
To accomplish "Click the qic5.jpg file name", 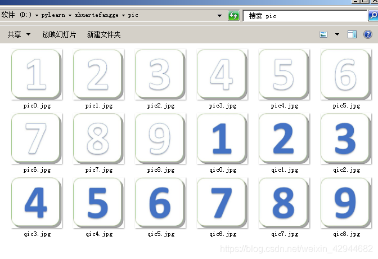I will click(161, 234).
